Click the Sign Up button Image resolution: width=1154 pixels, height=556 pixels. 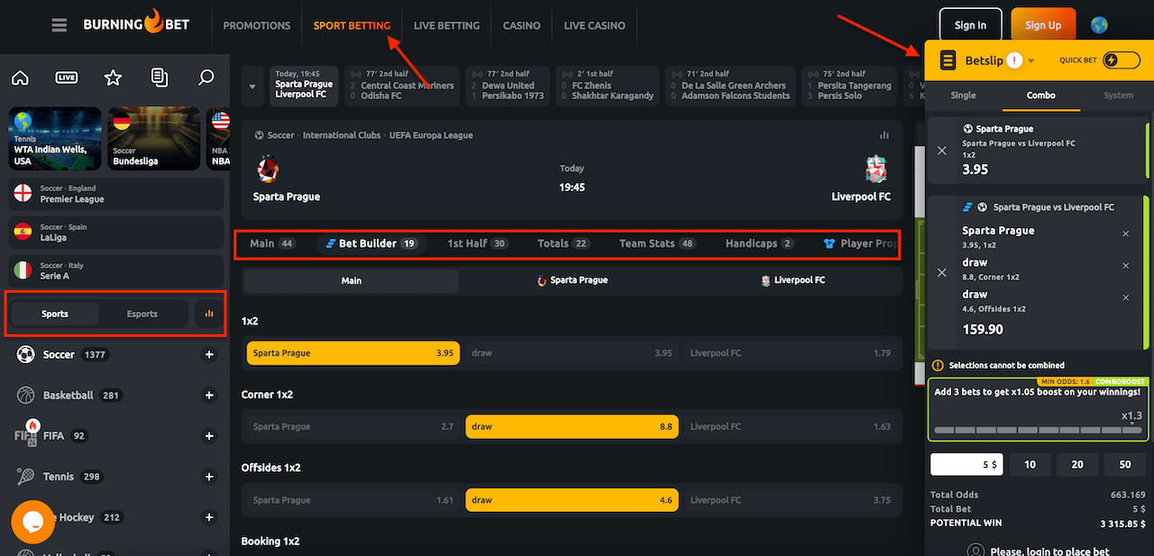click(1043, 25)
